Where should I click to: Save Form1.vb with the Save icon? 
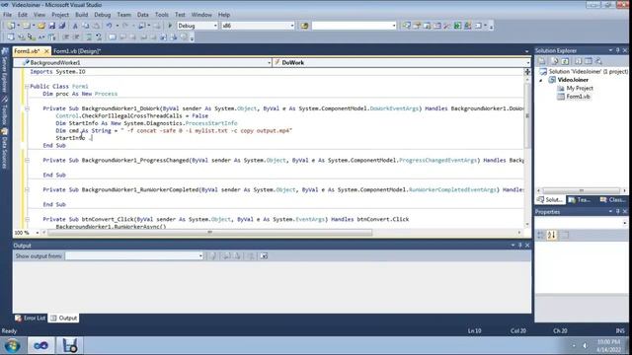point(52,26)
